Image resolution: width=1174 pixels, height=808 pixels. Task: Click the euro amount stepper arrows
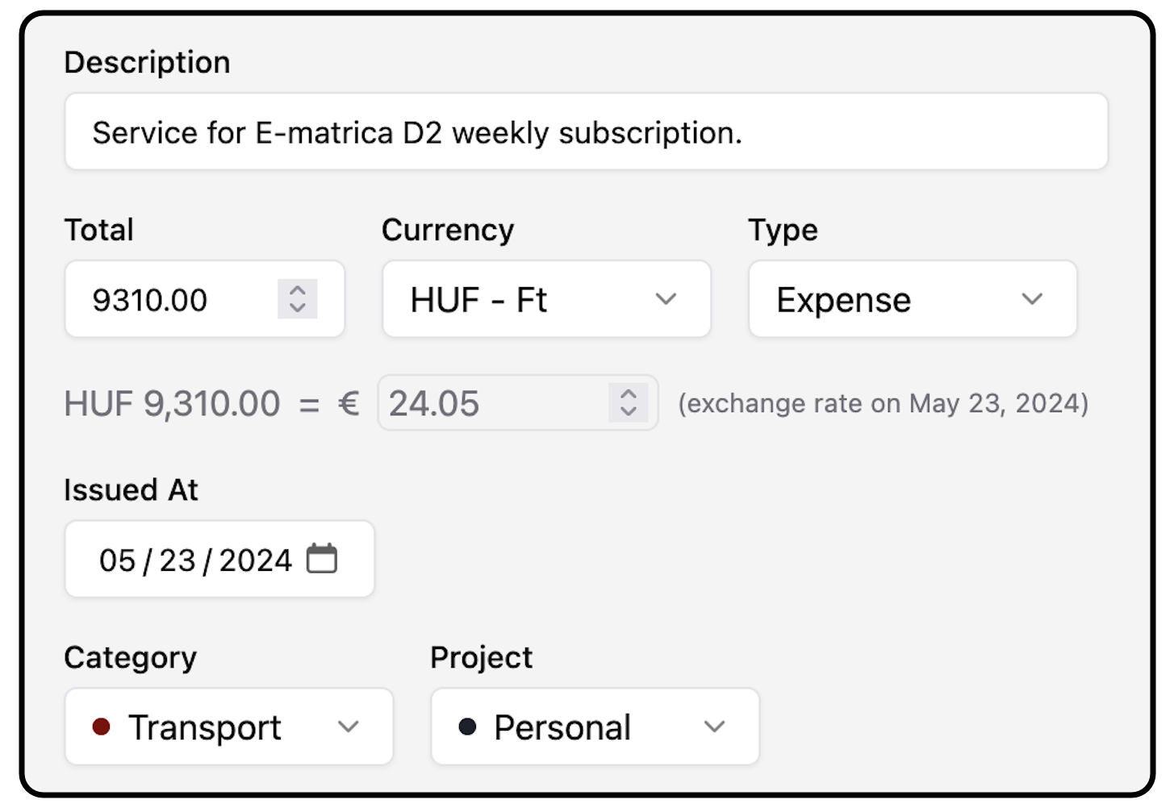click(x=629, y=402)
